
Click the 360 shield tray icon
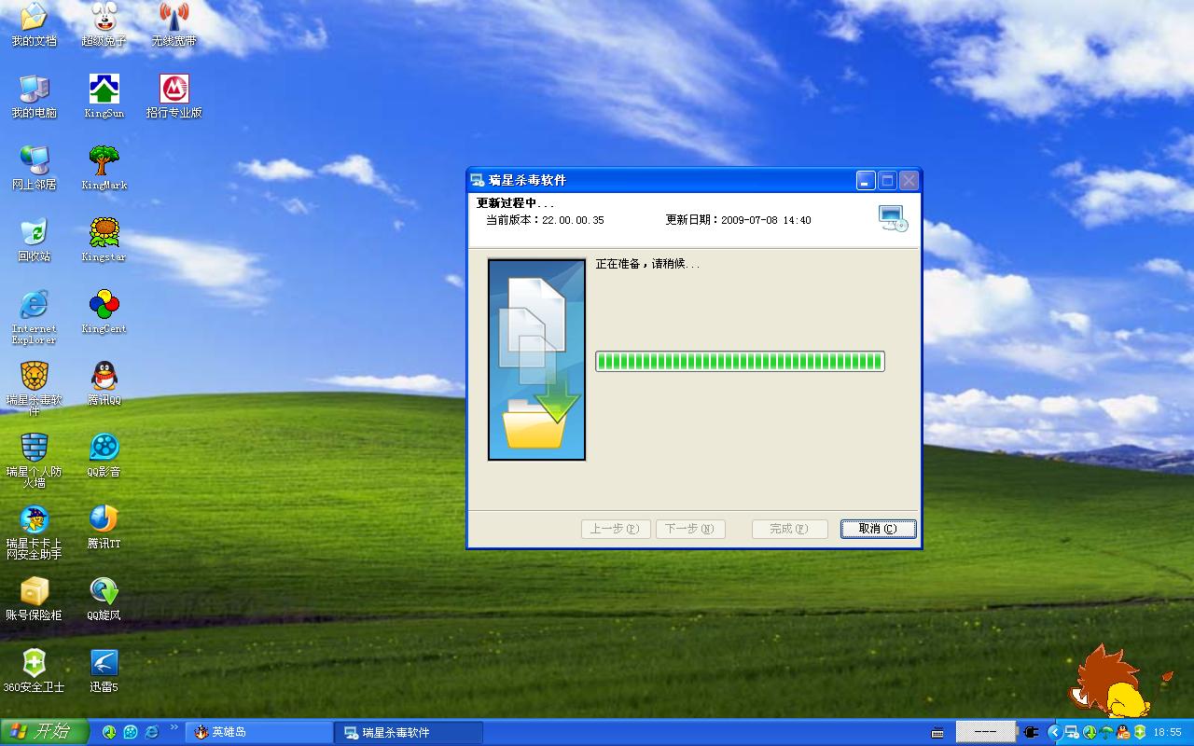(x=1140, y=732)
